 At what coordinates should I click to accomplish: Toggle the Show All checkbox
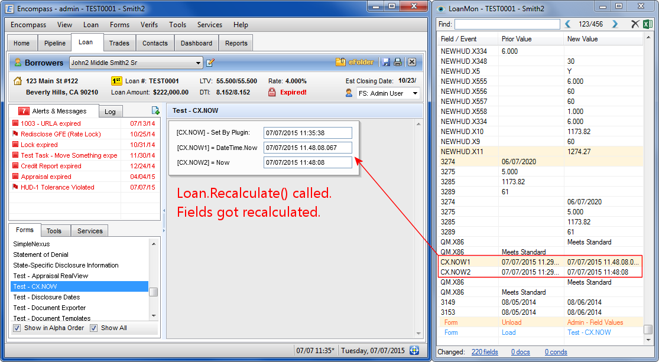[x=94, y=328]
